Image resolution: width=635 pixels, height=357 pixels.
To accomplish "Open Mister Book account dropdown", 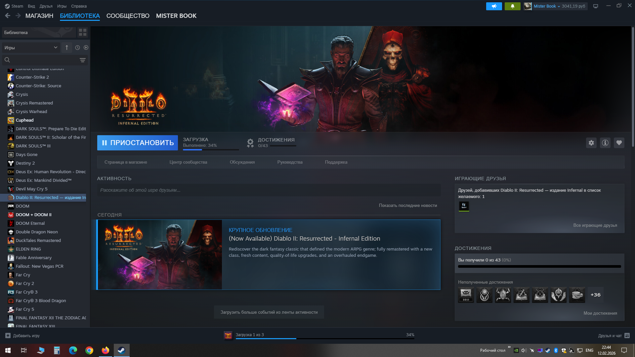I will coord(546,6).
